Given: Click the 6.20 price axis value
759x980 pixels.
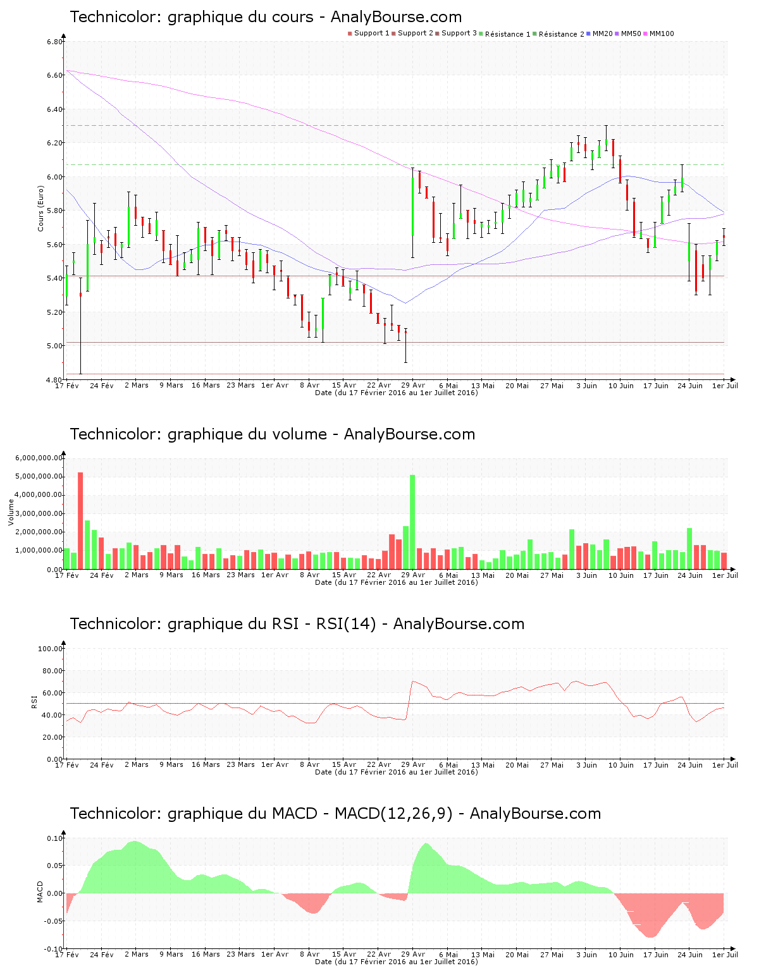Looking at the screenshot, I should point(54,144).
